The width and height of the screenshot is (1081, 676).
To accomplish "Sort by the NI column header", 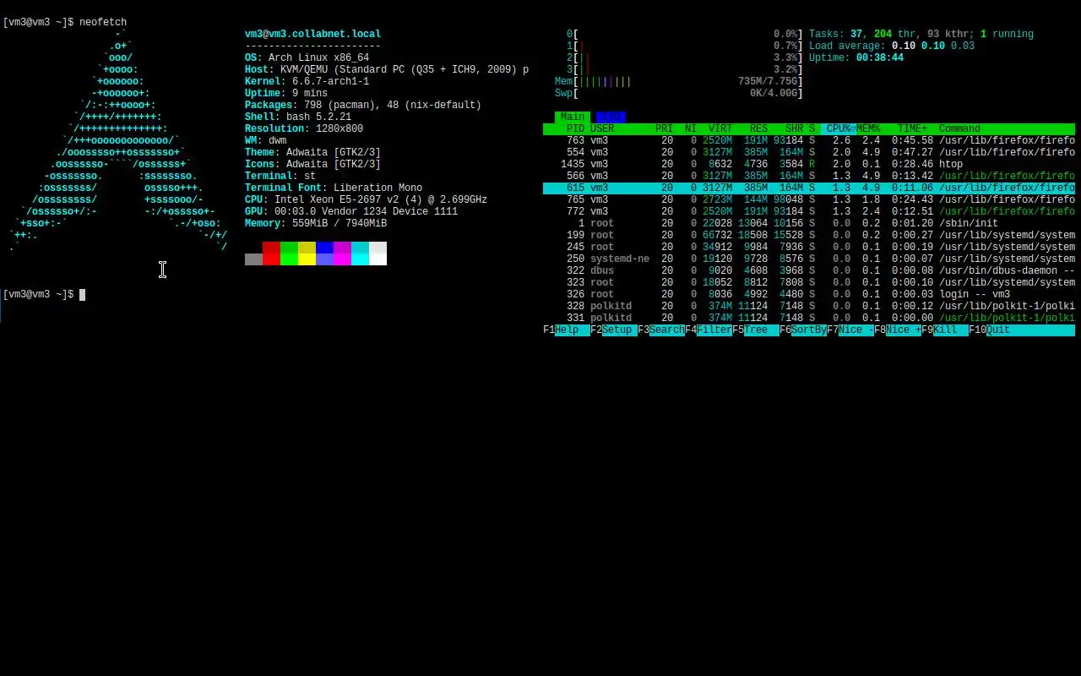I will [x=691, y=128].
